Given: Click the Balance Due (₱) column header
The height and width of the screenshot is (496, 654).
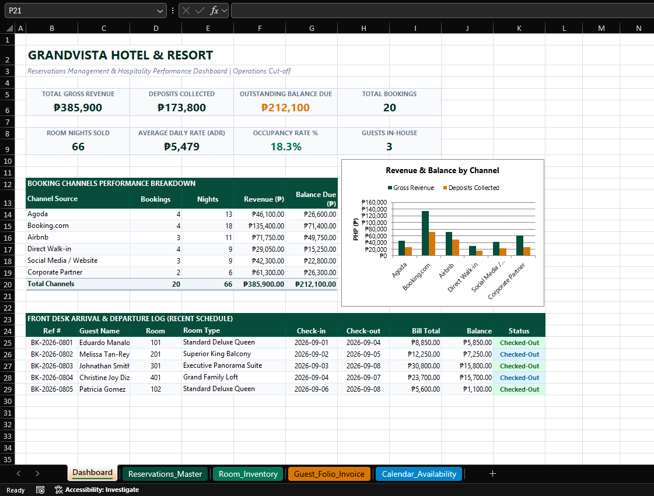Looking at the screenshot, I should tap(312, 199).
